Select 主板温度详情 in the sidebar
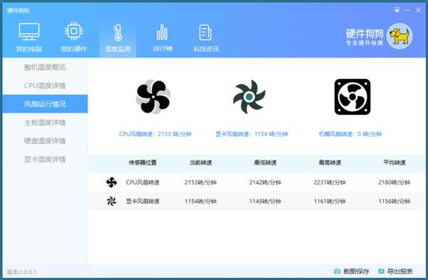428x280 pixels. click(x=45, y=123)
